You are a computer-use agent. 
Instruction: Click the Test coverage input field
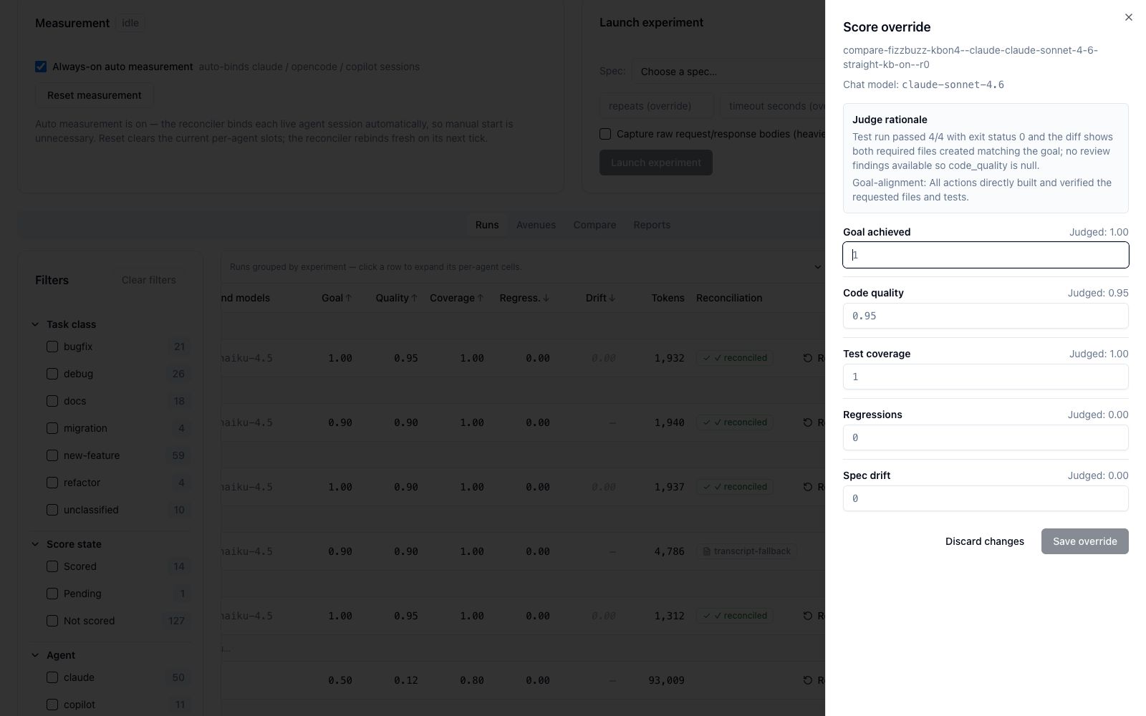pos(986,377)
